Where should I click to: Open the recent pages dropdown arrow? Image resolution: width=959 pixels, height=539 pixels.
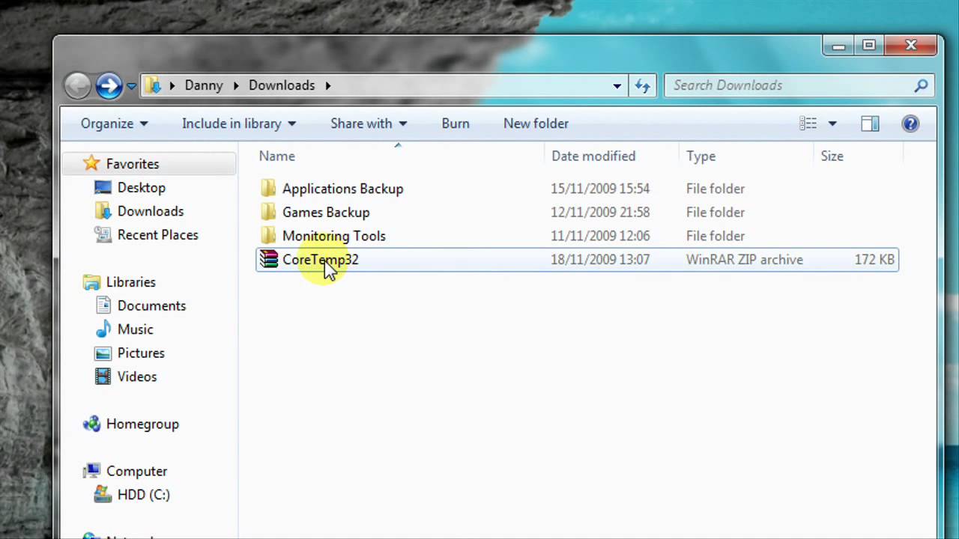(131, 86)
